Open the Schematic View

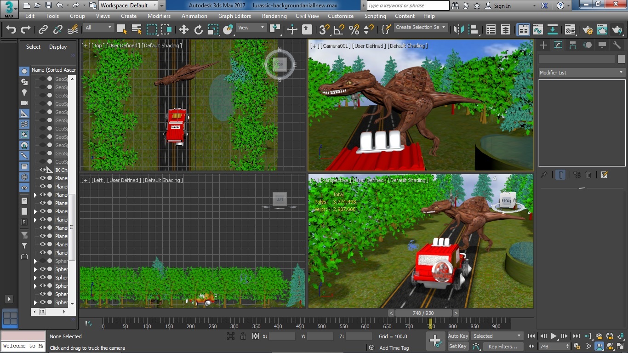click(x=553, y=30)
